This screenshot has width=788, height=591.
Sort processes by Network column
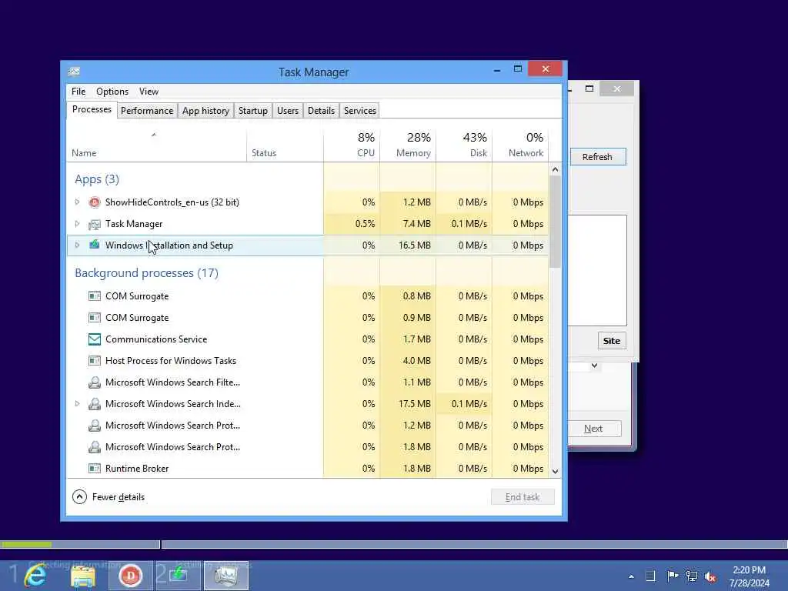(x=520, y=145)
